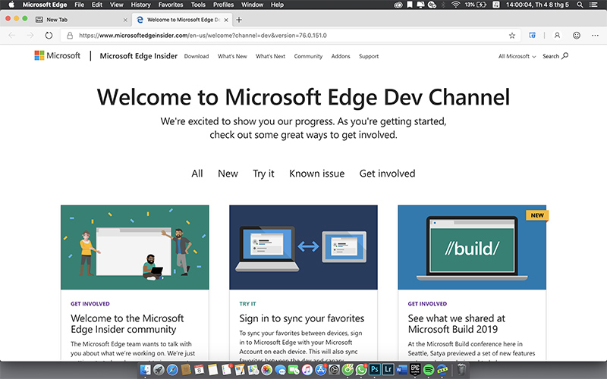This screenshot has height=379, width=607.
Task: Click the new tab plus button
Action: (x=240, y=20)
